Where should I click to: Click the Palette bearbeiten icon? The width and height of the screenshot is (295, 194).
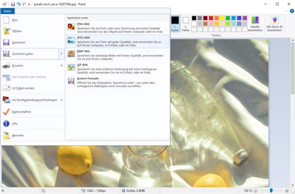(x=255, y=20)
